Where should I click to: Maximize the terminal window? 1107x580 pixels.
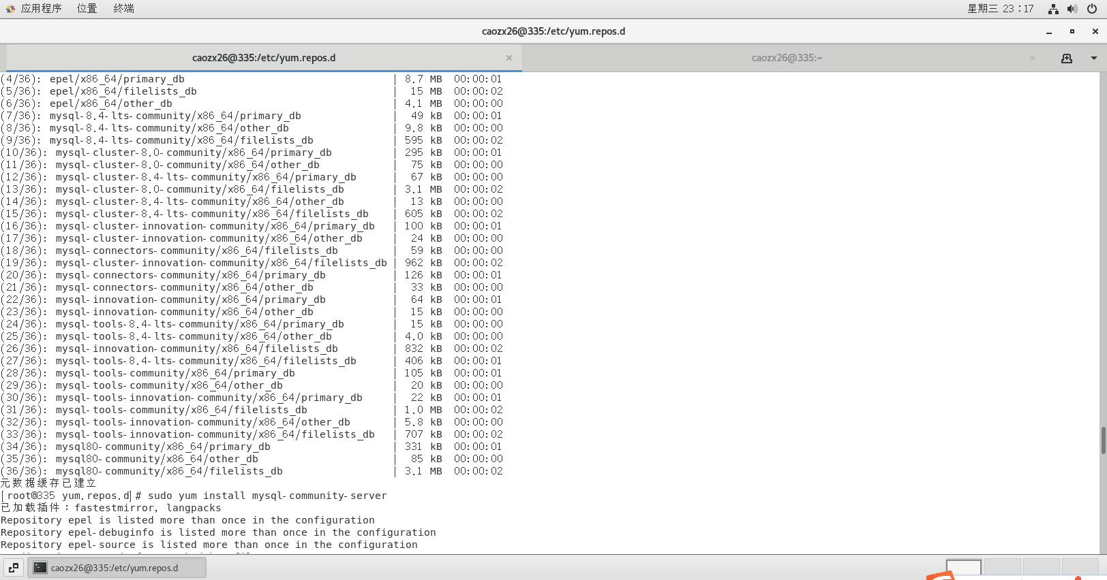pos(1072,31)
